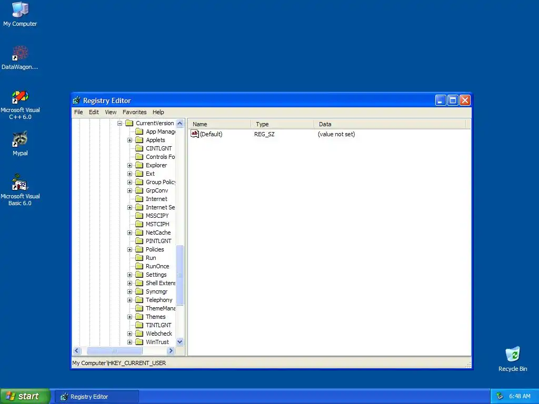Click the PINTLGNT folder icon
This screenshot has height=404, width=539.
pos(139,241)
